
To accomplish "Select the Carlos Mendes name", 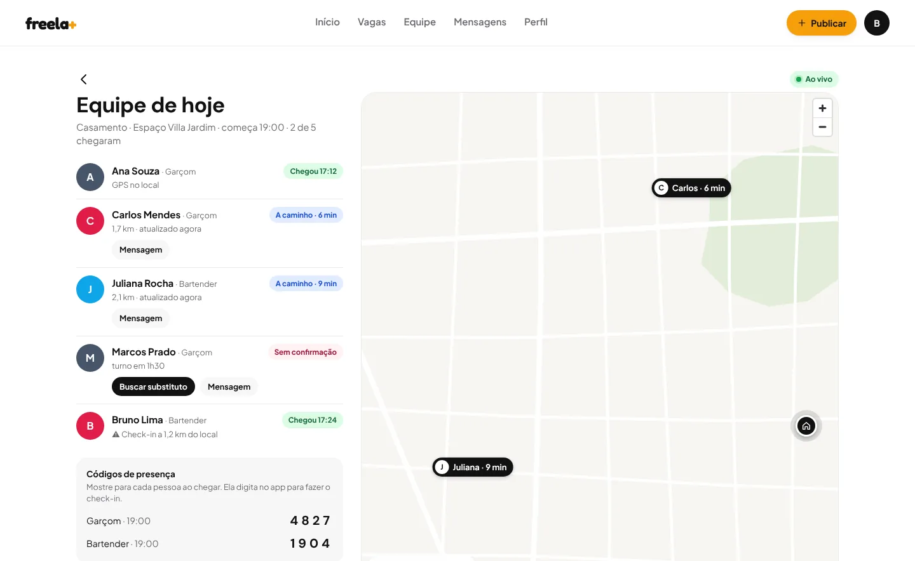I will 146,215.
